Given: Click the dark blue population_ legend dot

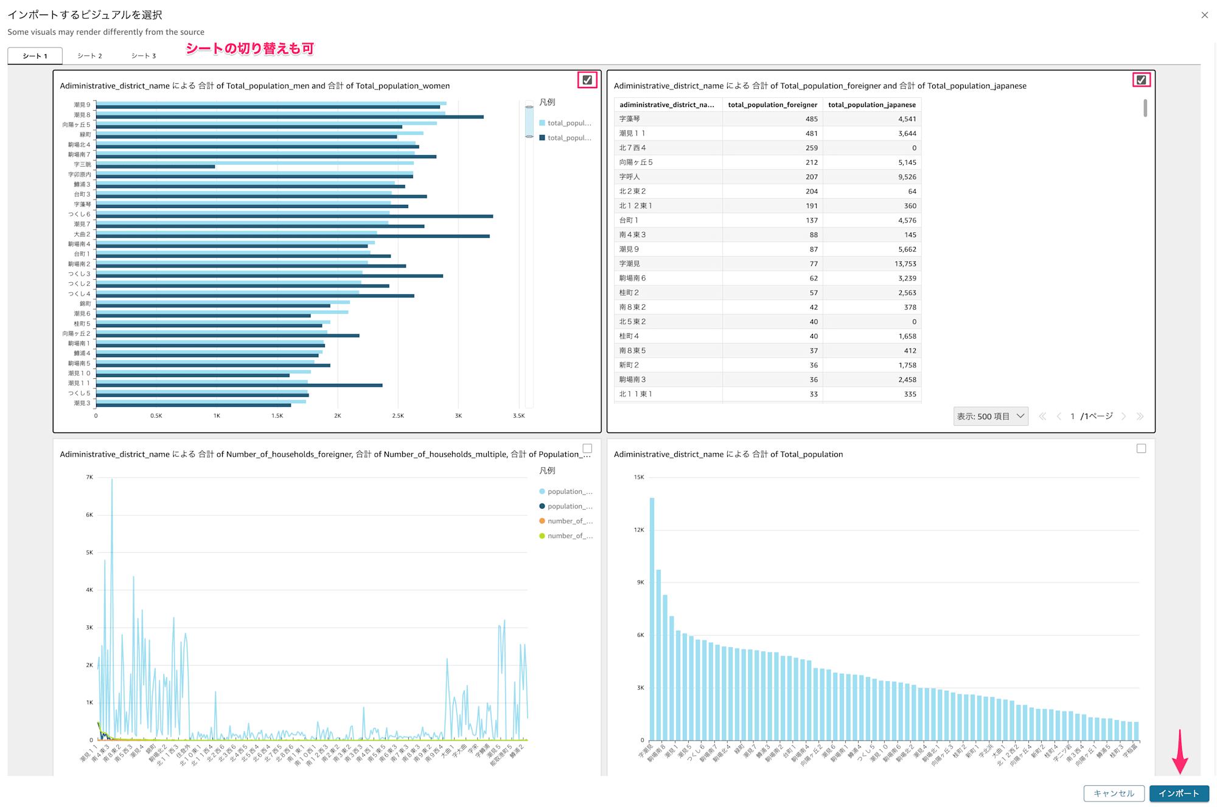Looking at the screenshot, I should coord(542,506).
